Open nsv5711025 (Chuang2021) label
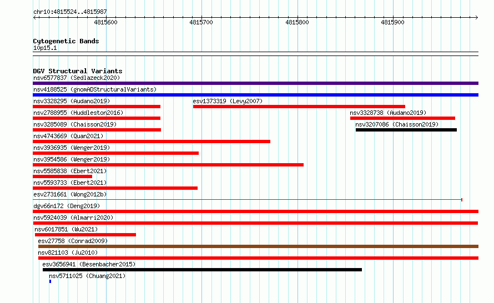The image size is (494, 303). pyautogui.click(x=87, y=276)
